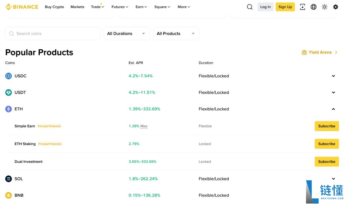Open the Trade menu
Viewport: 345px width, 204px height.
[x=98, y=7]
